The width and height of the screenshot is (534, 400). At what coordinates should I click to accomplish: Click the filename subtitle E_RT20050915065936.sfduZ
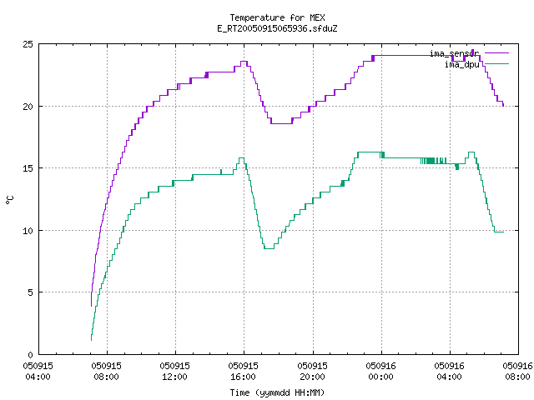[x=277, y=28]
